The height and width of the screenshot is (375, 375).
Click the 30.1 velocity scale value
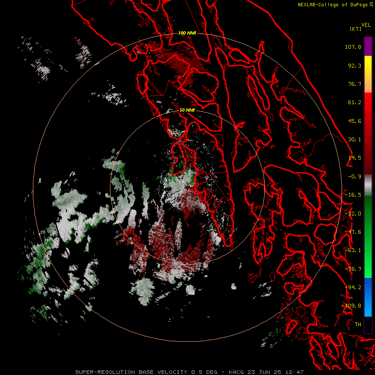coord(355,140)
